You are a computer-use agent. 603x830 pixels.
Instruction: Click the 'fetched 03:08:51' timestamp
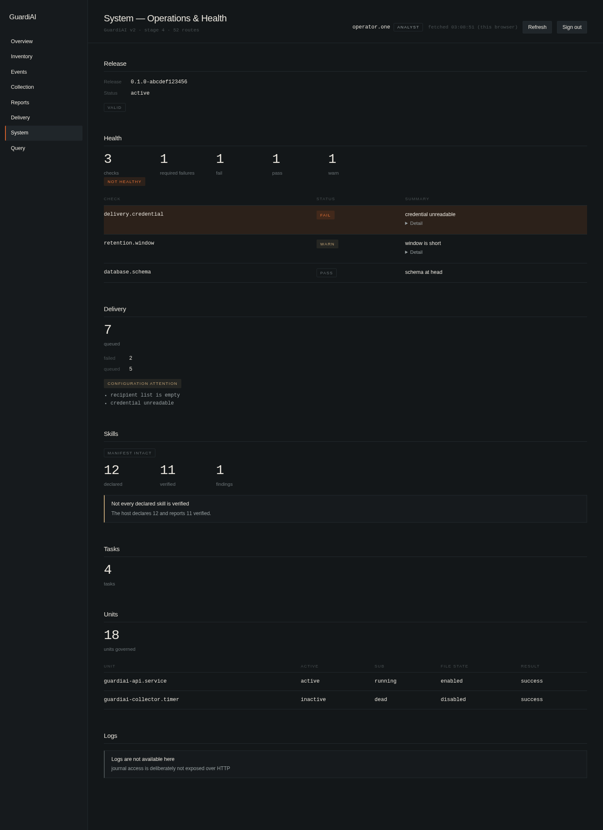(473, 27)
